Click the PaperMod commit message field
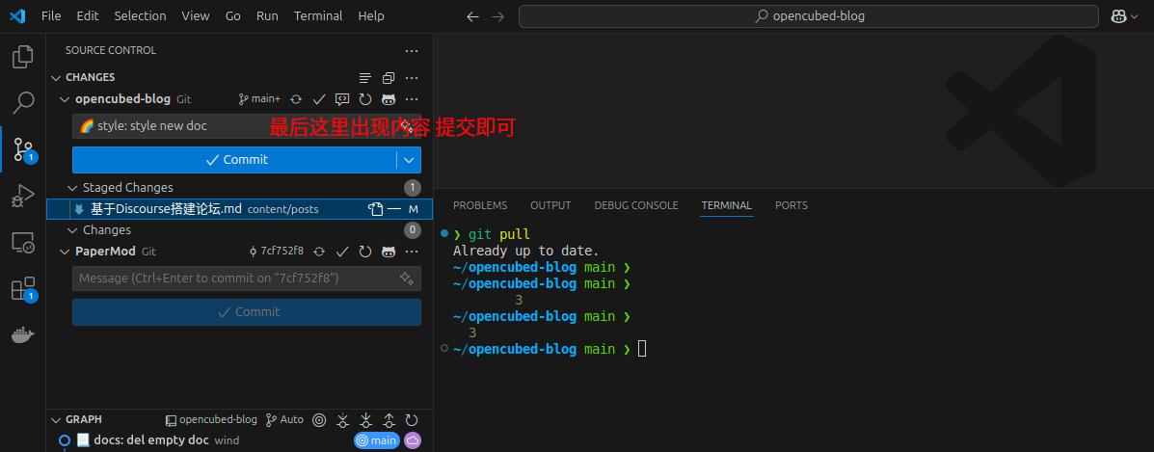 click(x=235, y=279)
